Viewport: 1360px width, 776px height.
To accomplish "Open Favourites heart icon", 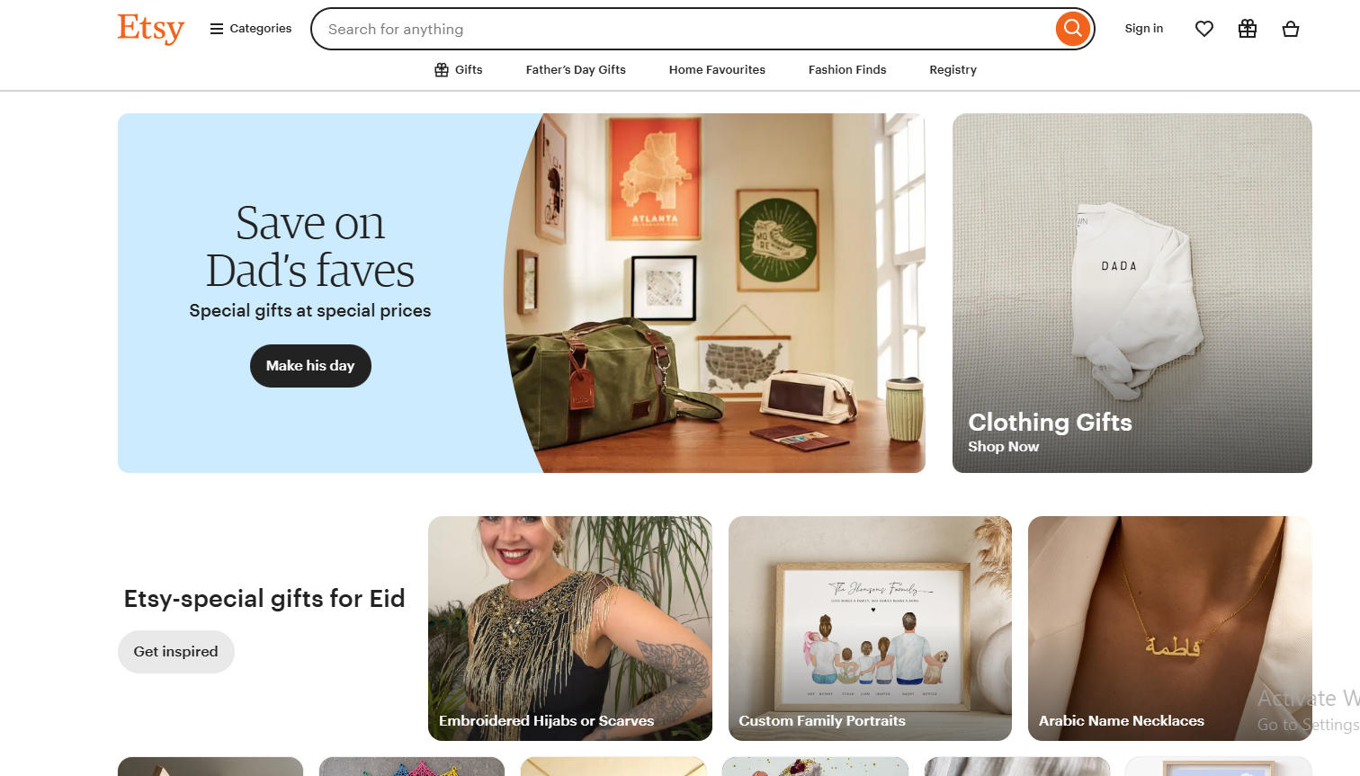I will click(1204, 29).
